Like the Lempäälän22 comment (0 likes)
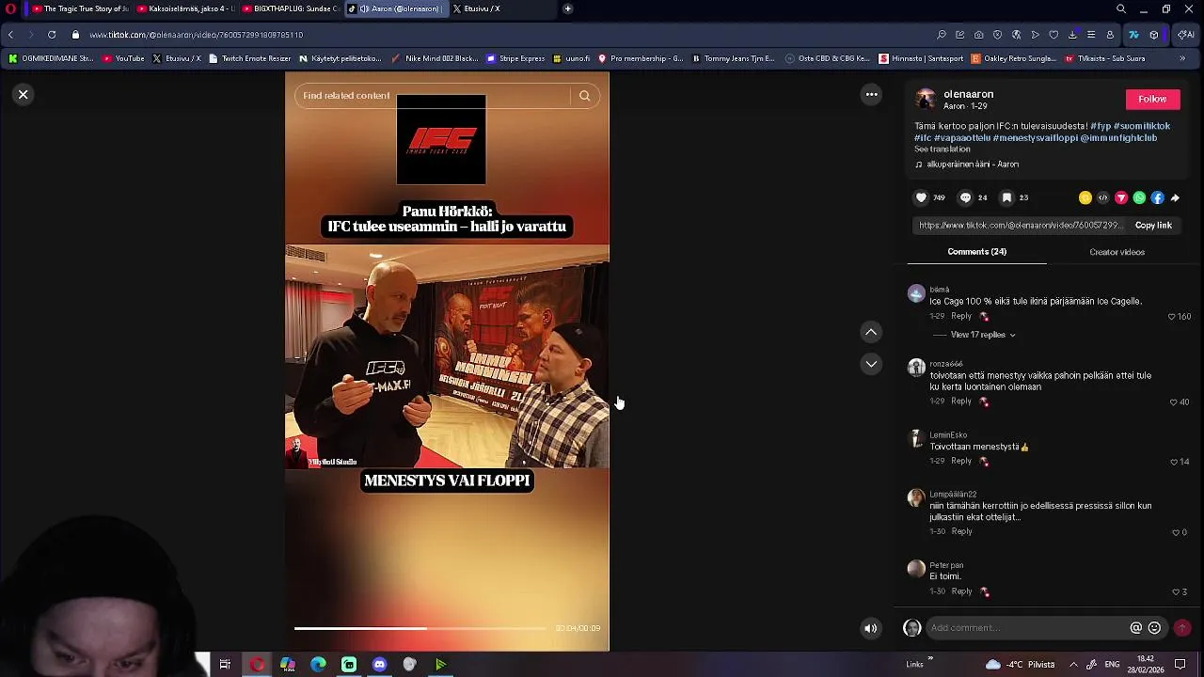This screenshot has width=1204, height=677. coord(1175,533)
